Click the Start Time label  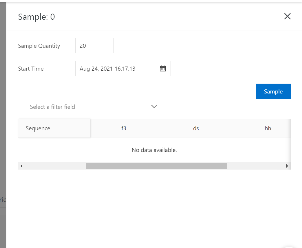31,69
